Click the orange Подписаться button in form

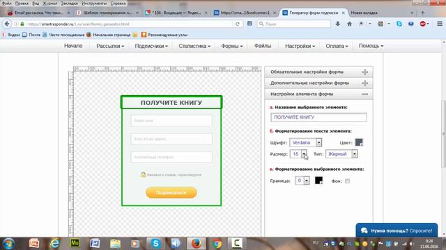pyautogui.click(x=171, y=192)
